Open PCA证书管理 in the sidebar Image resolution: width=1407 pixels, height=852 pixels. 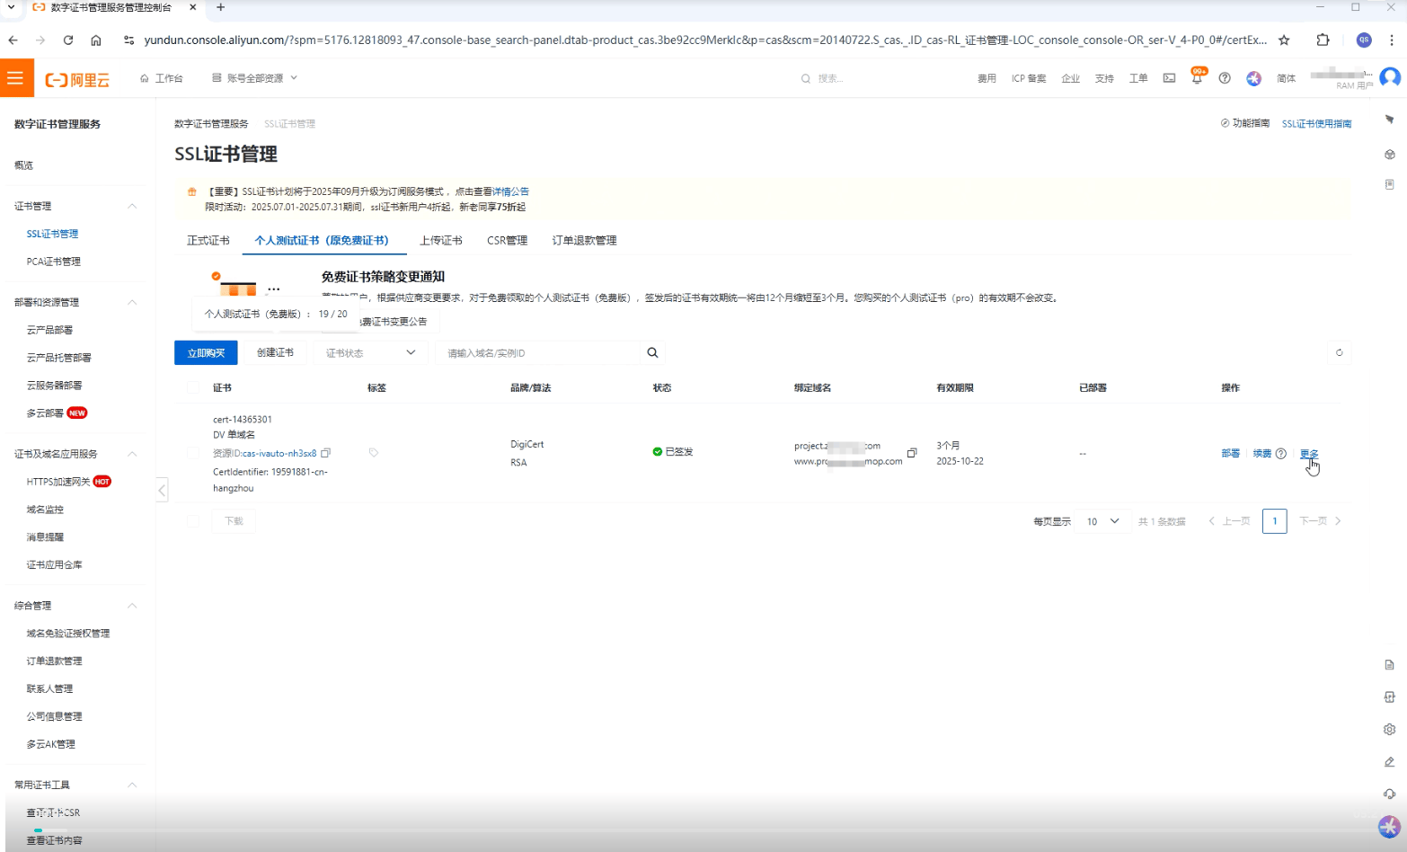(x=54, y=262)
